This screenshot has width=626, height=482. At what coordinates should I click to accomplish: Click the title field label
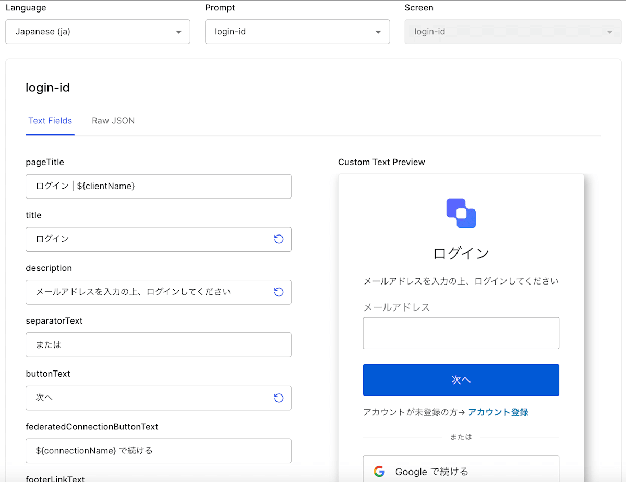33,215
